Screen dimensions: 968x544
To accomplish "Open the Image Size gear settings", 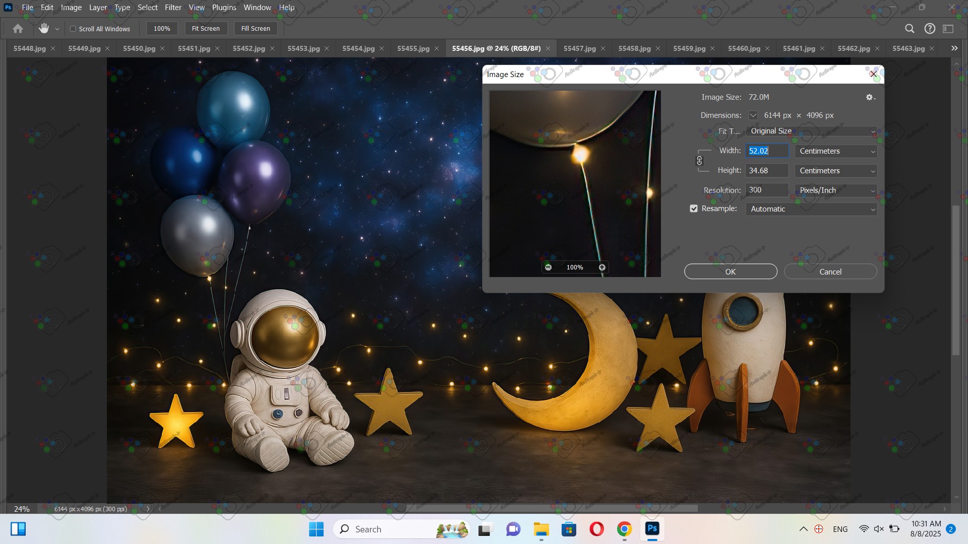I will [870, 97].
